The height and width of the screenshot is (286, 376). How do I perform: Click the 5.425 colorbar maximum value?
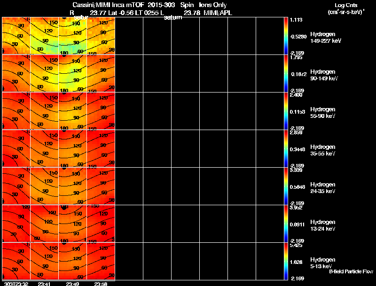[x=296, y=245]
